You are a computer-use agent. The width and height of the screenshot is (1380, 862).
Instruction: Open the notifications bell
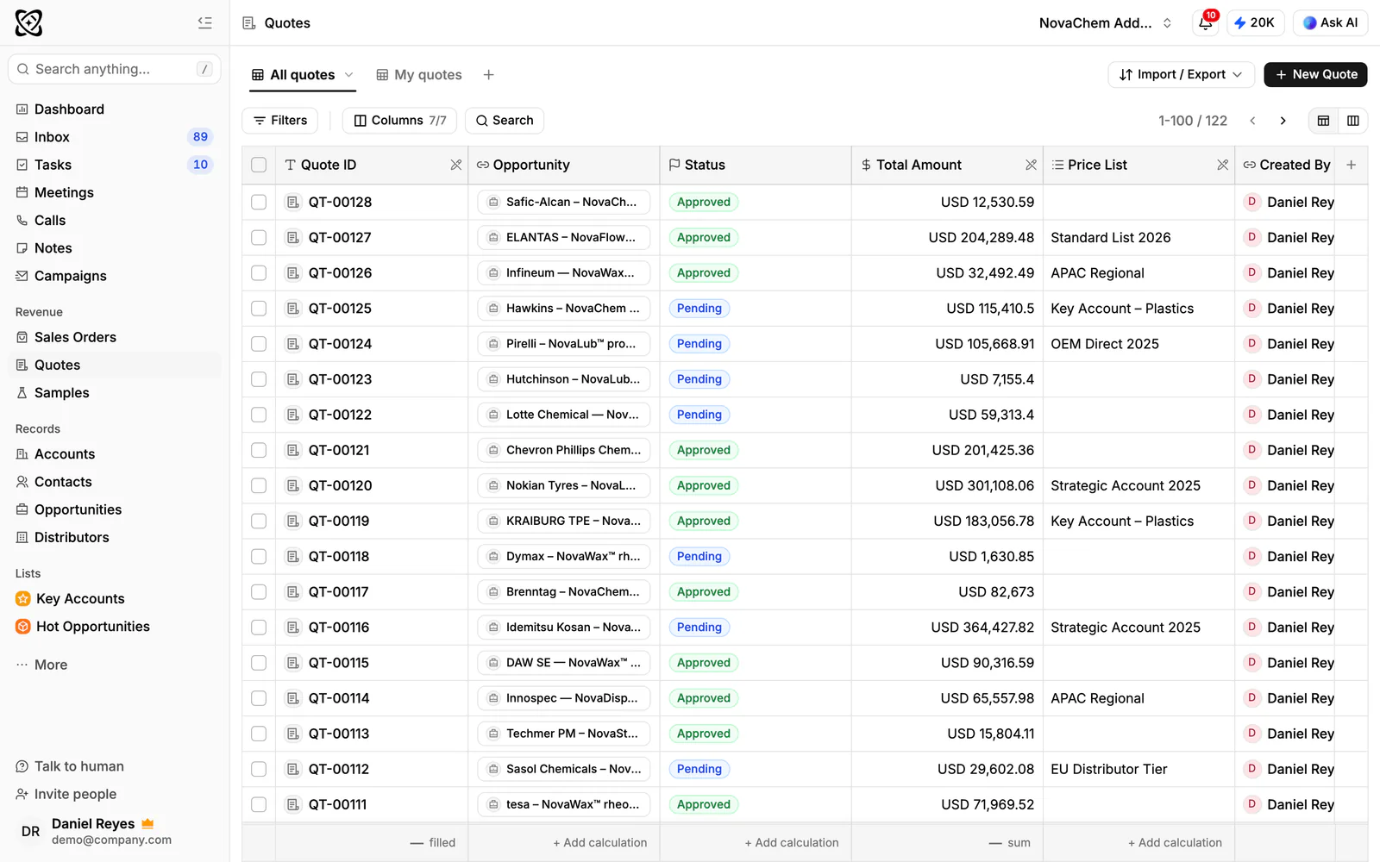coord(1206,23)
